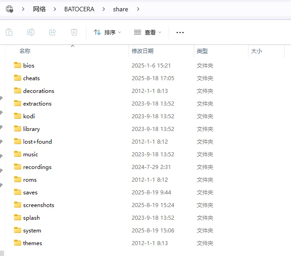Click the decorations folder name
Viewport: 291px width, 256px height.
pos(38,91)
